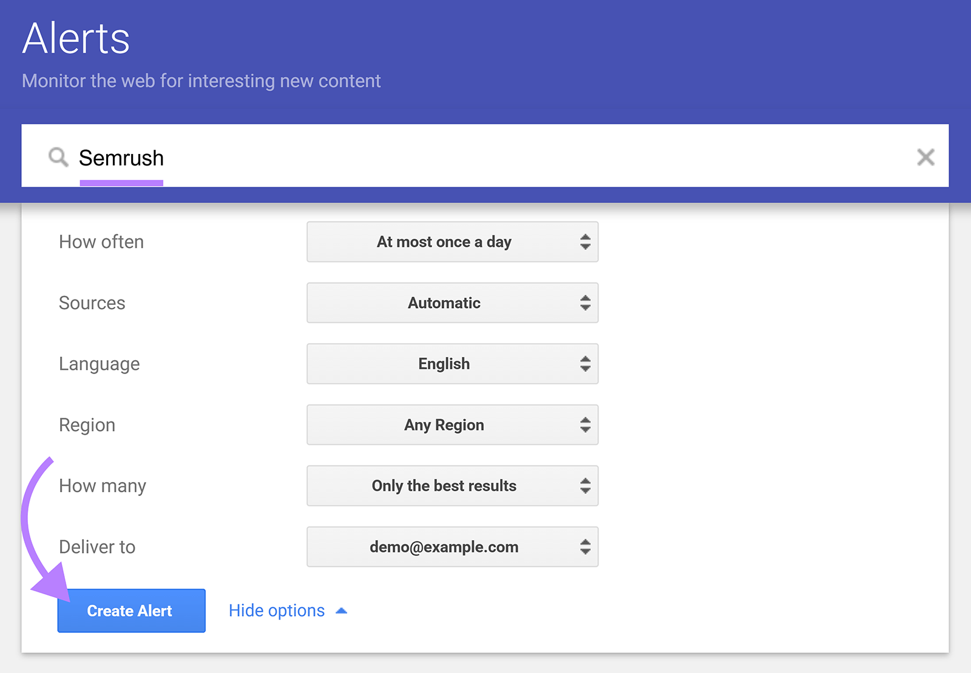Screen dimensions: 971x673
Task: Click the At most once a day selection
Action: tap(444, 242)
